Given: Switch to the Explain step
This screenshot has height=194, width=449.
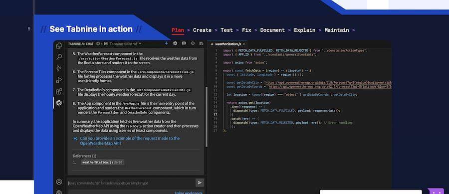Looking at the screenshot, I should (305, 30).
